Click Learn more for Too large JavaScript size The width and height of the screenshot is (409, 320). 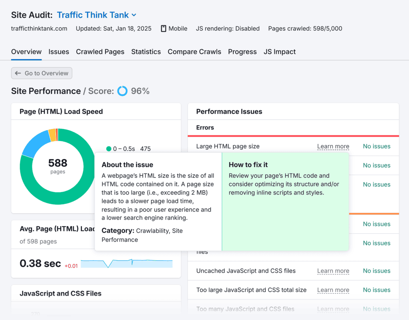(333, 290)
